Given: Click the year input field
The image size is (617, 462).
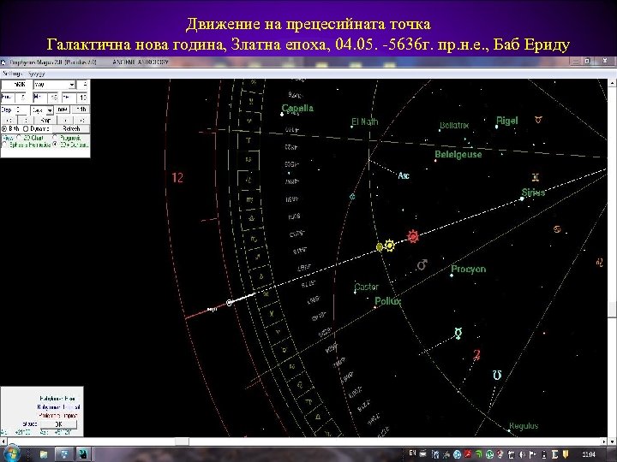Looking at the screenshot, I should (x=14, y=85).
